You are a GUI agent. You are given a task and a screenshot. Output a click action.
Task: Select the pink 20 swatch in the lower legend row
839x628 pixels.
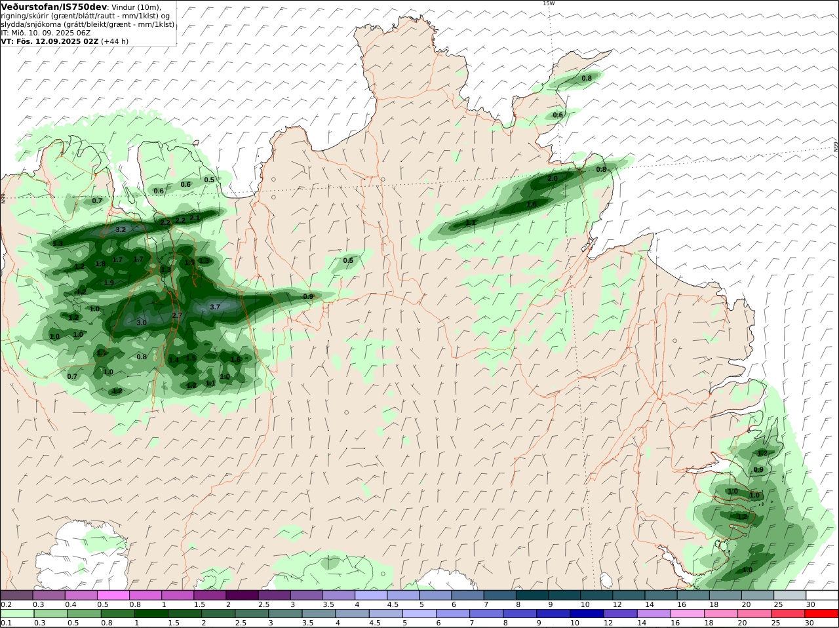pos(755,614)
